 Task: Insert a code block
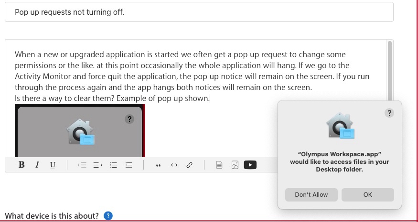(x=174, y=165)
